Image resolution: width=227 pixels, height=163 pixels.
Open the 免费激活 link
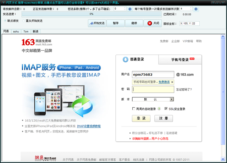point(164,82)
